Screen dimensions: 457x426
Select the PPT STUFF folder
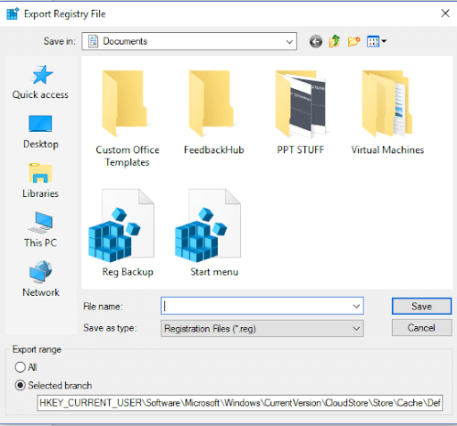point(301,113)
